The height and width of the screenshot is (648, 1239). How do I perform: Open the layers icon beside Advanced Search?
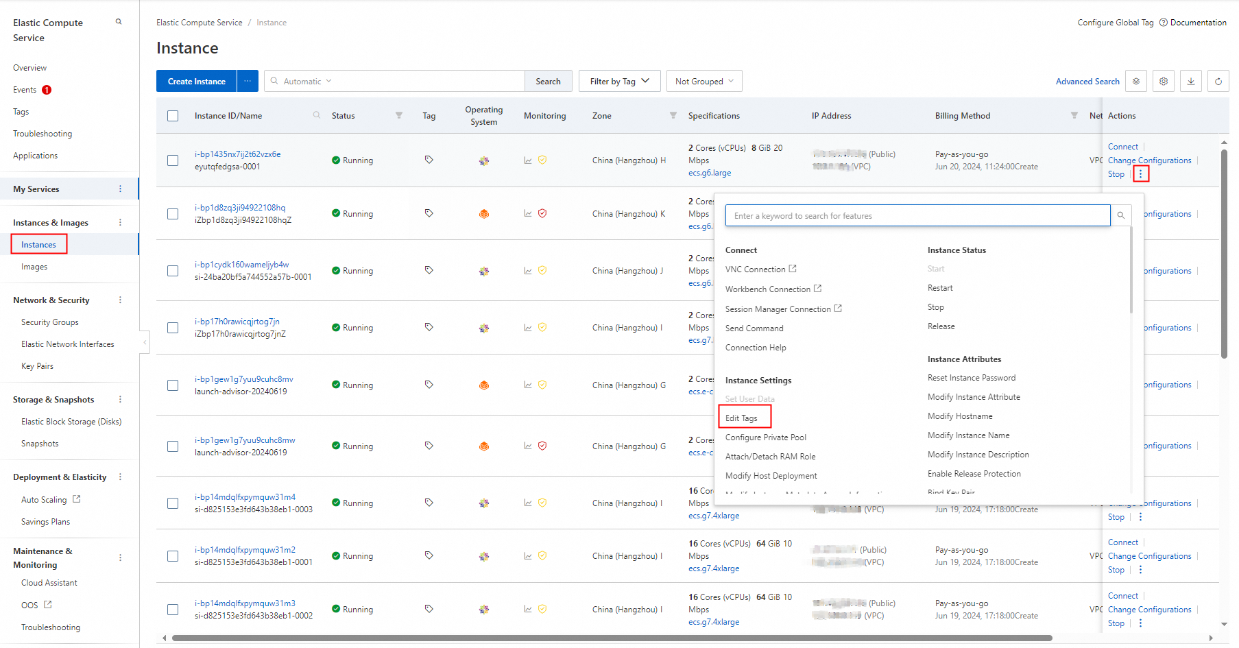(1136, 81)
